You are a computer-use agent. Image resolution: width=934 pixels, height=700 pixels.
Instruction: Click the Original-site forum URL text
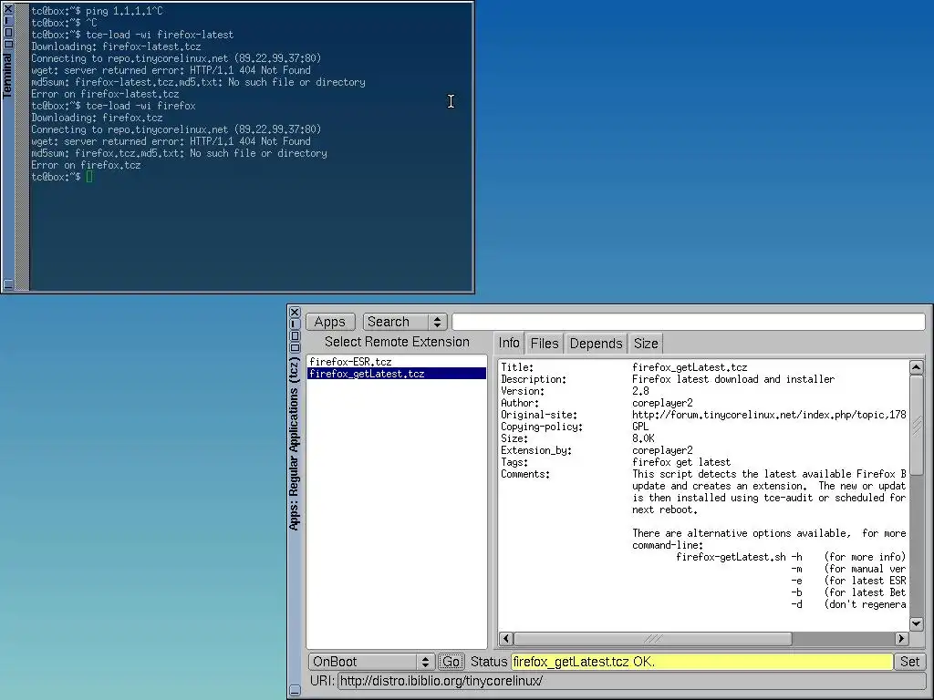pos(769,415)
